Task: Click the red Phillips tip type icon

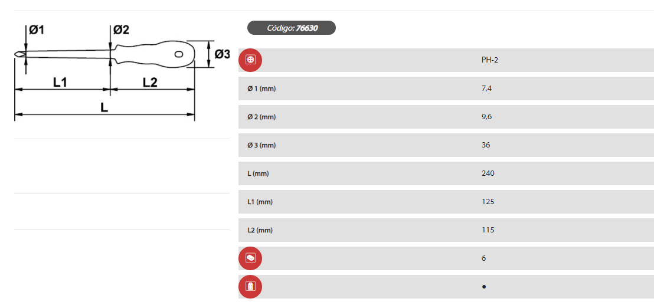Action: pyautogui.click(x=250, y=60)
